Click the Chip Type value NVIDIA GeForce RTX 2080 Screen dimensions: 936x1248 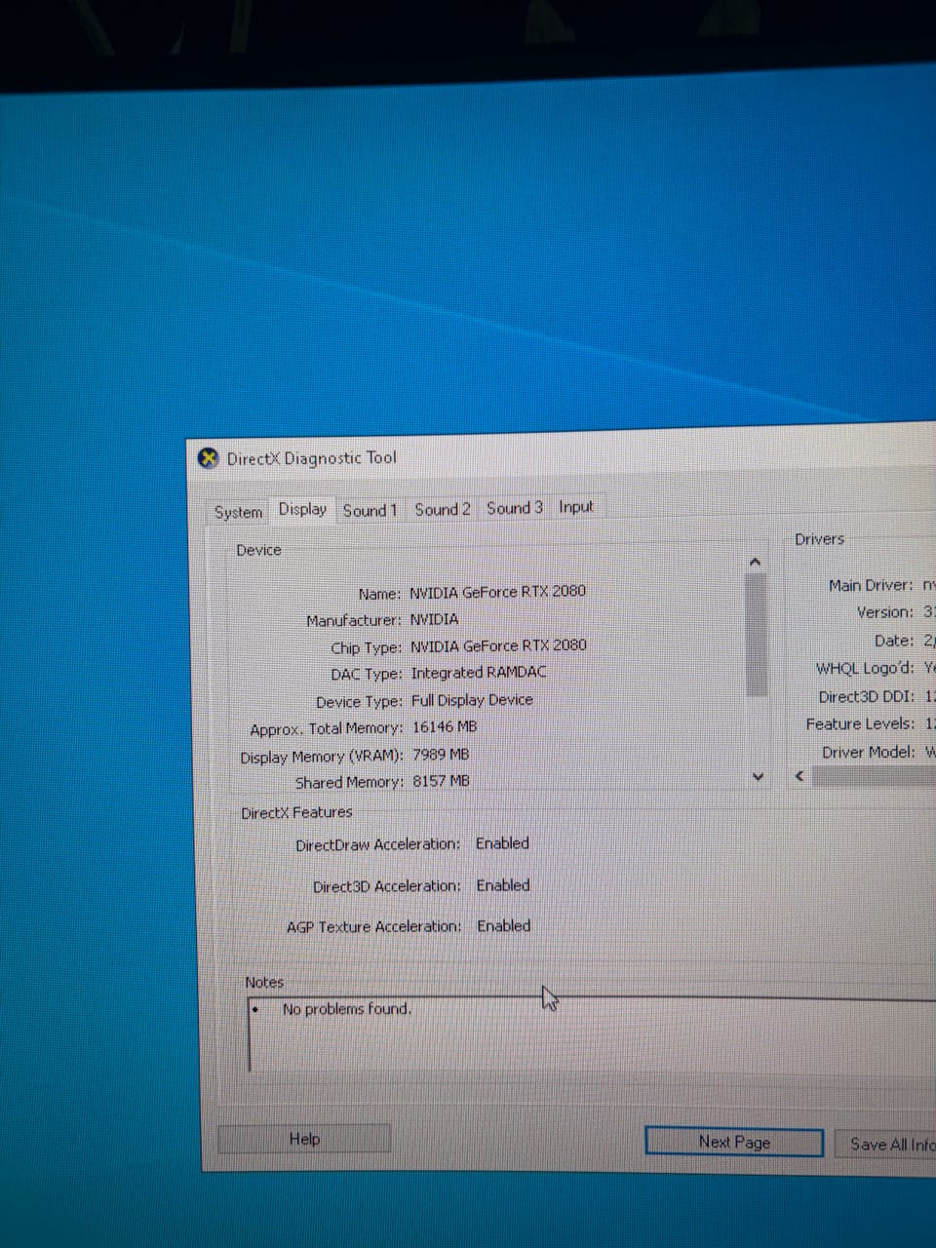[498, 645]
